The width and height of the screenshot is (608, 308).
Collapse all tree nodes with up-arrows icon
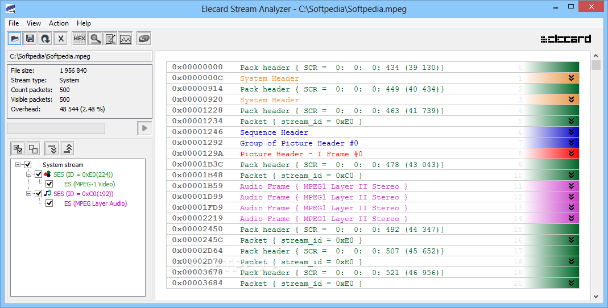point(67,149)
